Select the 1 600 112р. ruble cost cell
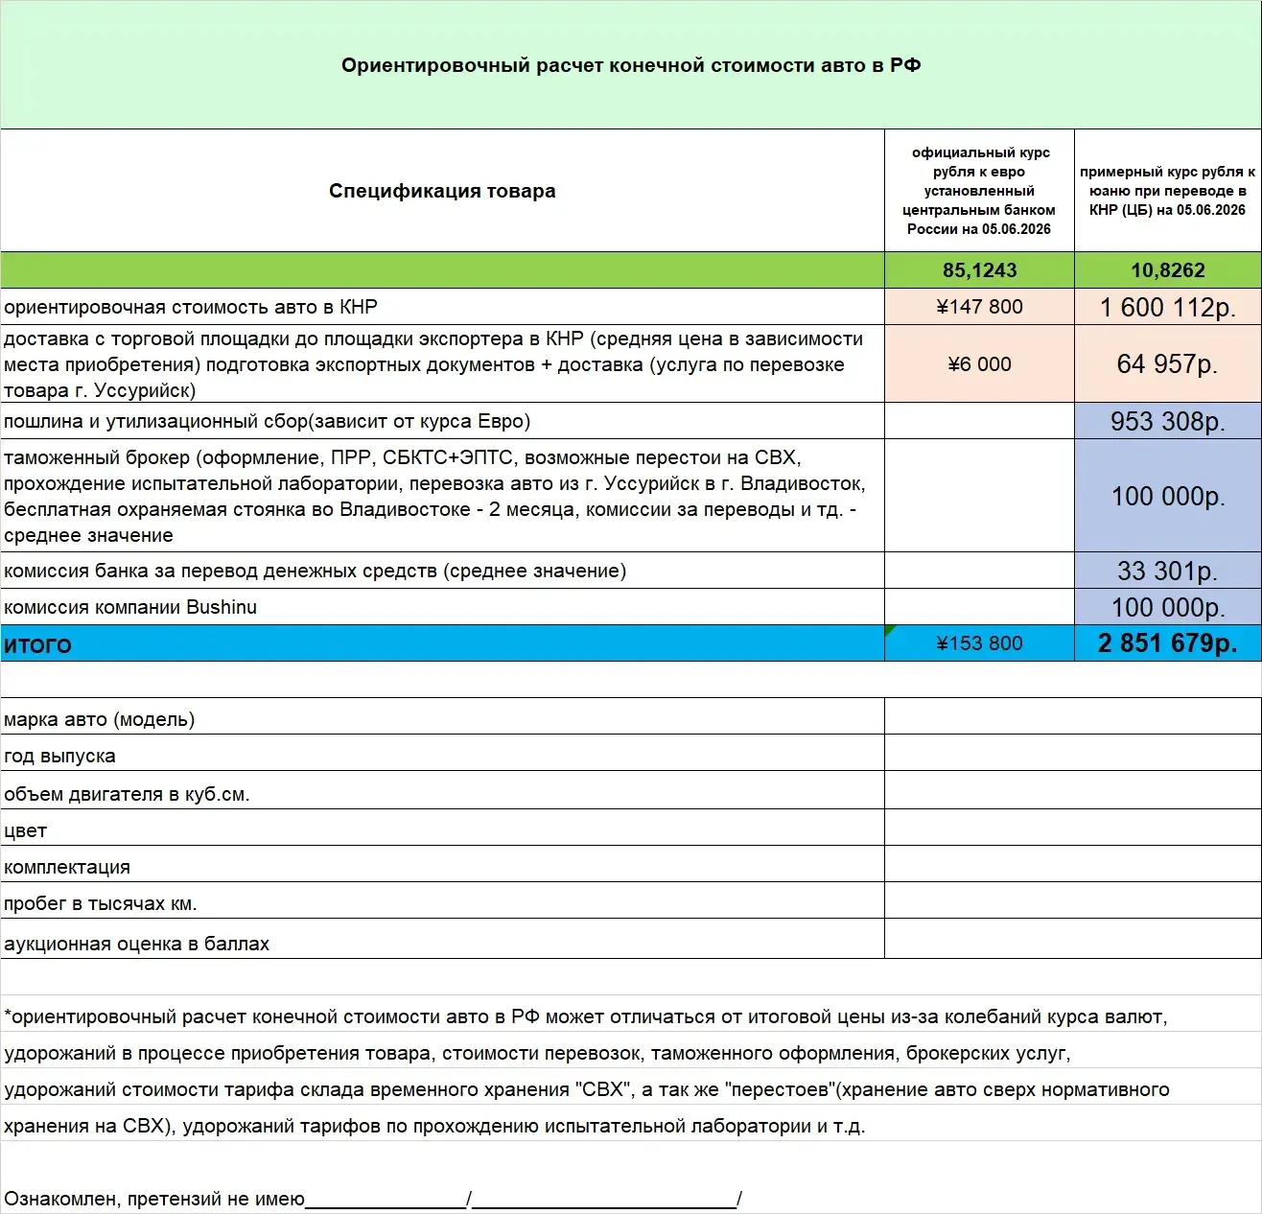Image resolution: width=1262 pixels, height=1214 pixels. pos(1168,307)
